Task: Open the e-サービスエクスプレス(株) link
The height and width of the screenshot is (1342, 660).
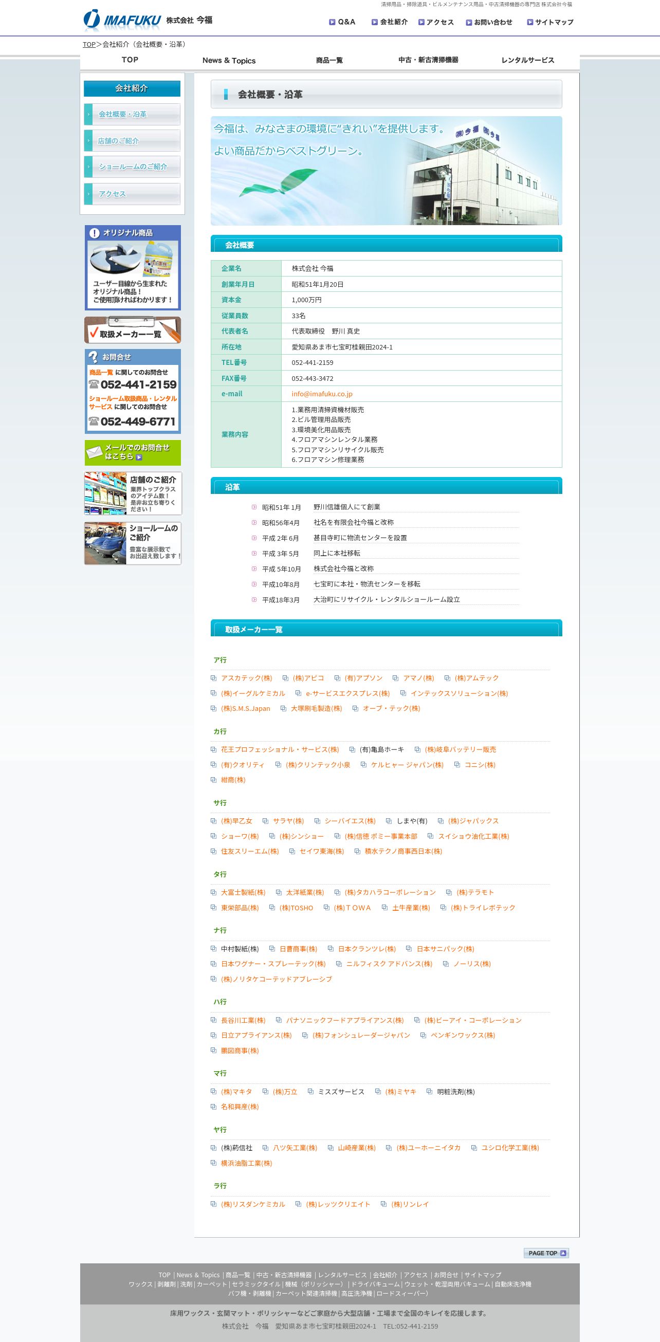Action: 347,693
